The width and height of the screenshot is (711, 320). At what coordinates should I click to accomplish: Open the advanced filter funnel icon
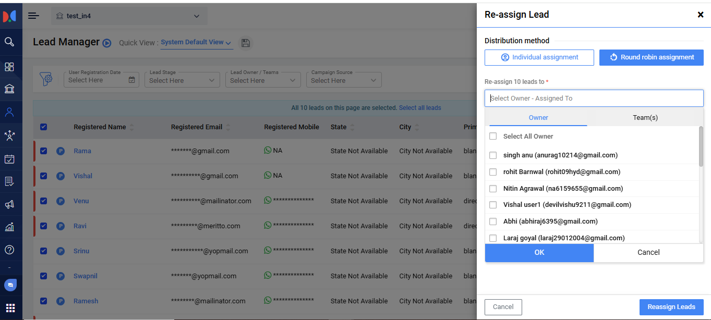pos(47,79)
